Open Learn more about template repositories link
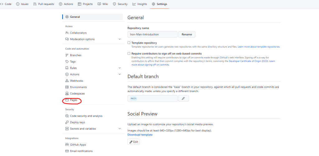Screen dimensions: 319x156 click(x=259, y=46)
